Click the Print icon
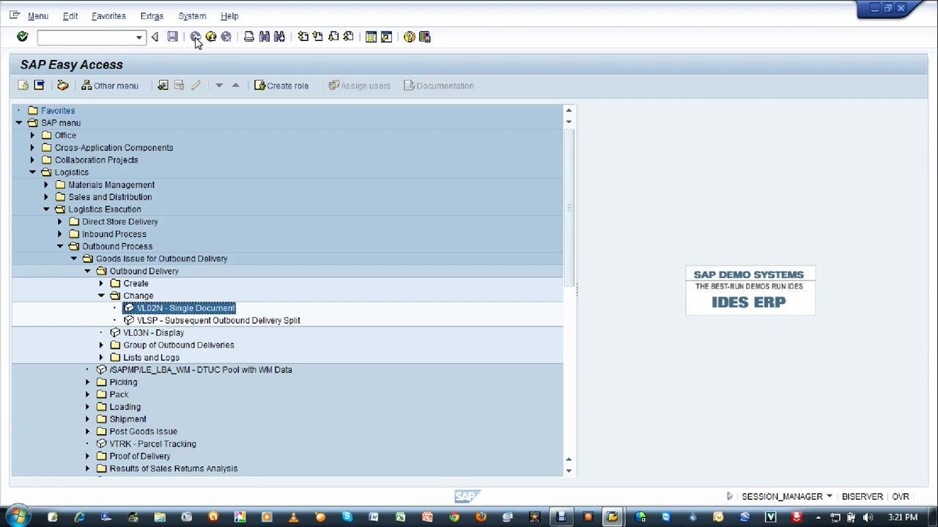The width and height of the screenshot is (938, 527). pos(249,37)
